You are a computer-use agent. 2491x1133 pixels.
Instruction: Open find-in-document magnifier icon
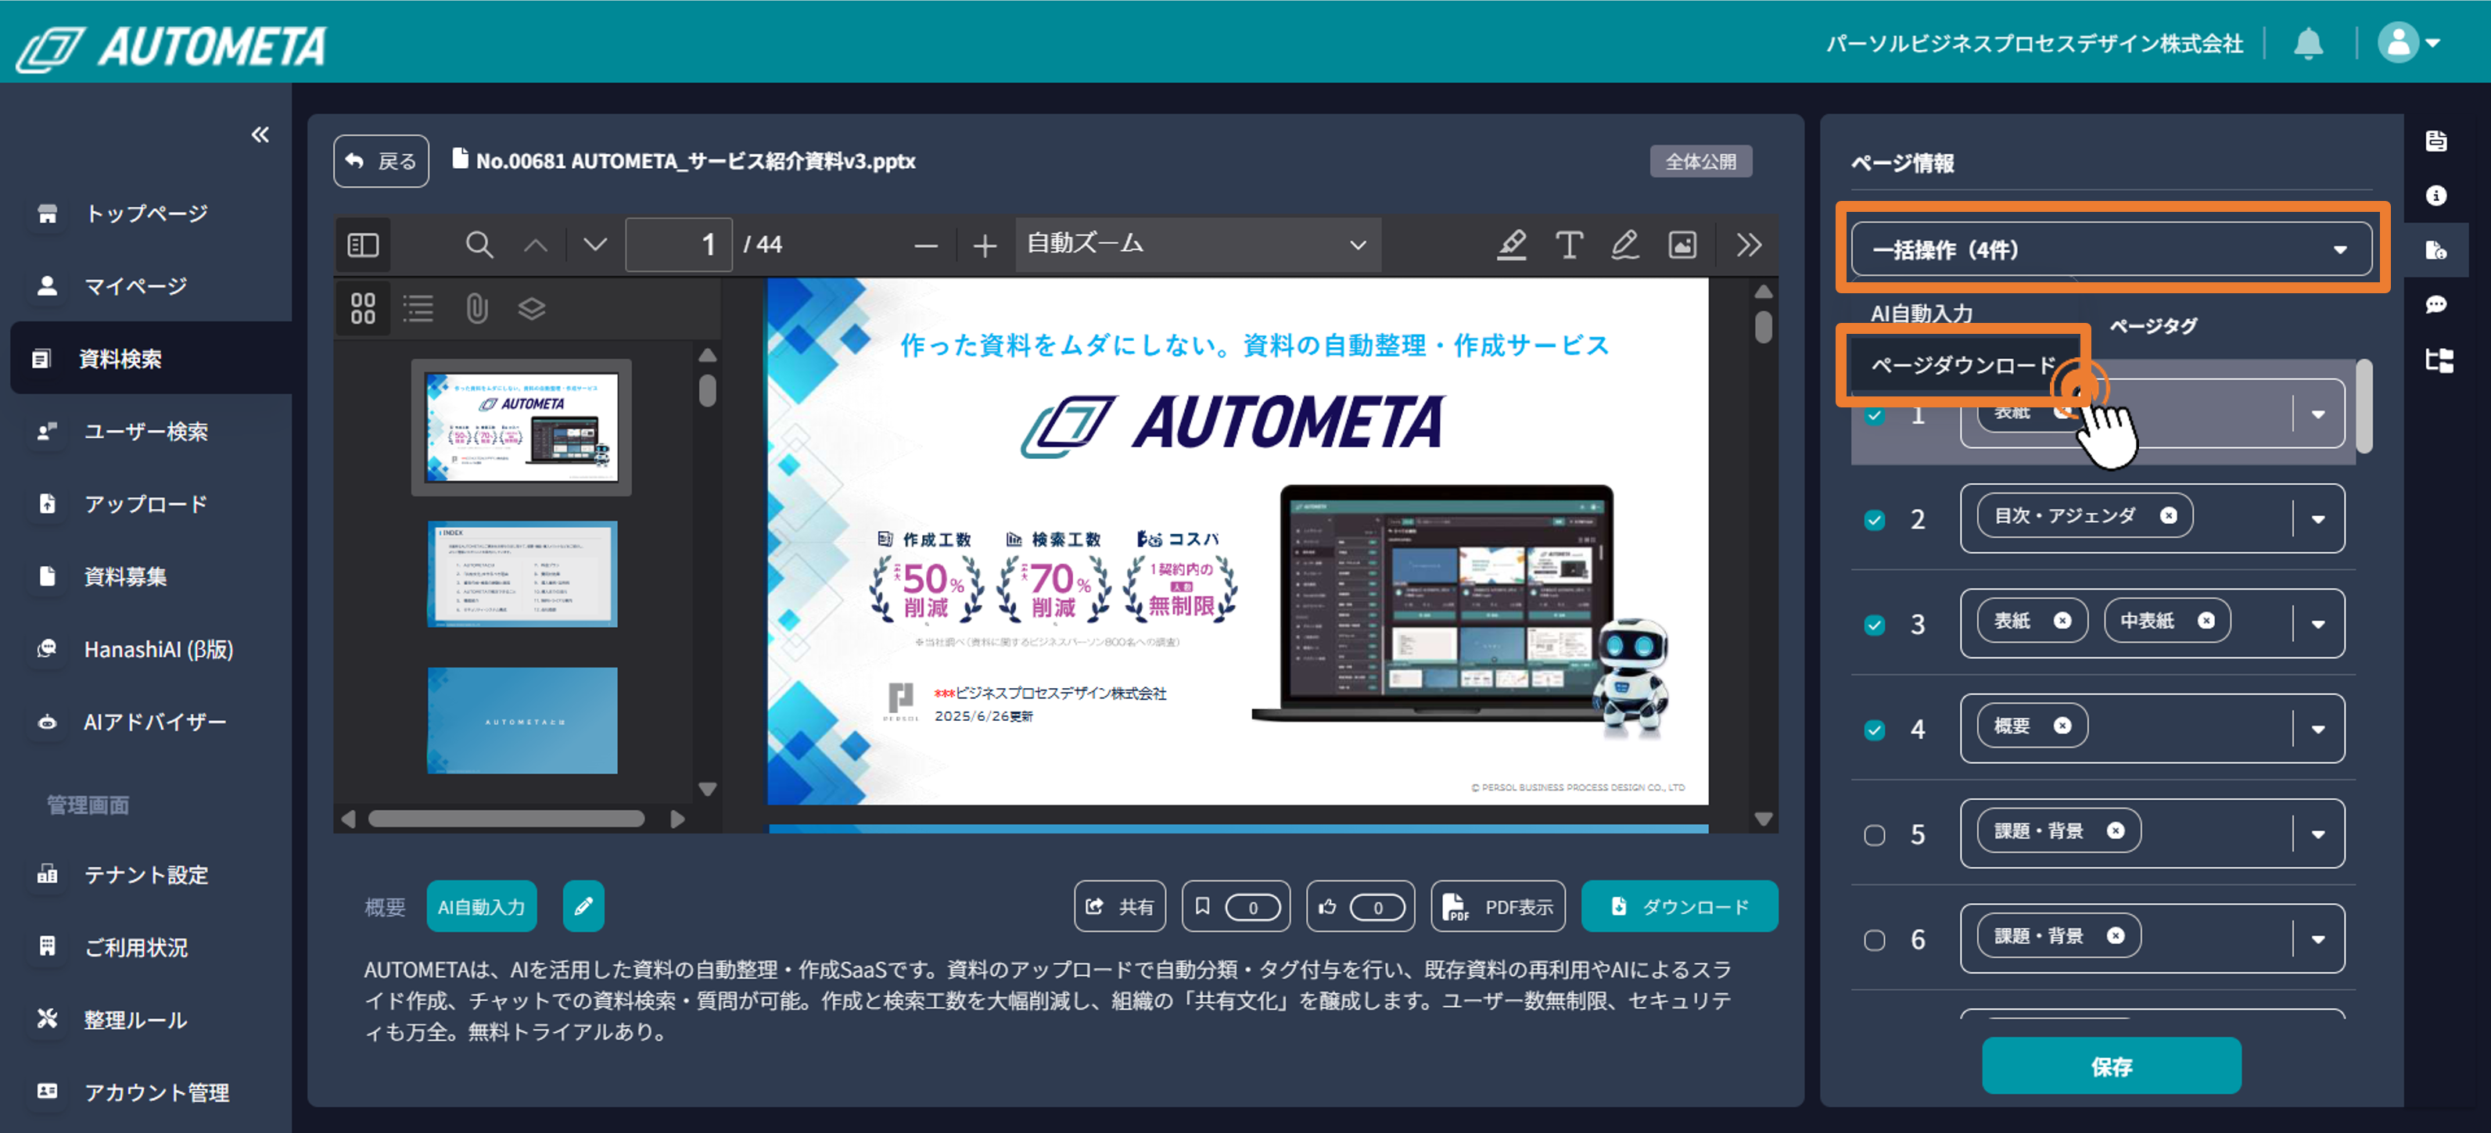pos(479,246)
